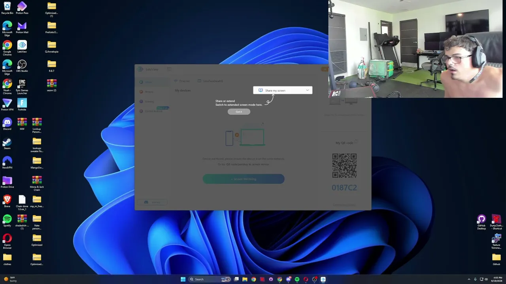Select the Mona & Jack Chain archive
Image resolution: width=506 pixels, height=284 pixels.
point(37,183)
